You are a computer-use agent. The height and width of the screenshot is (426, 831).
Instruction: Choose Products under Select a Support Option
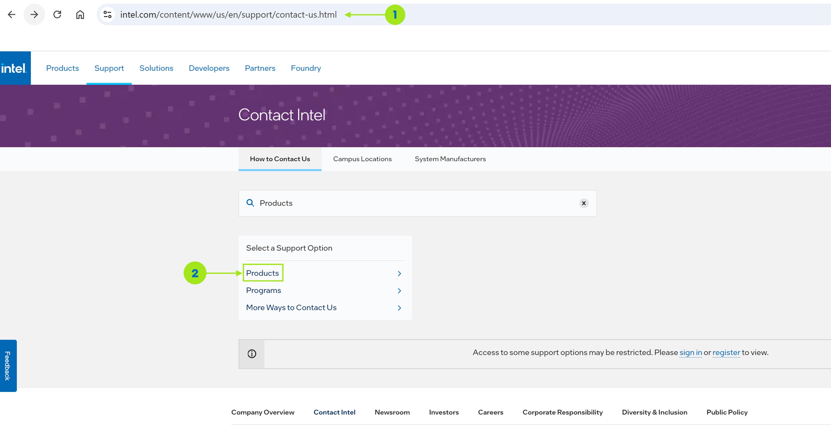point(262,273)
